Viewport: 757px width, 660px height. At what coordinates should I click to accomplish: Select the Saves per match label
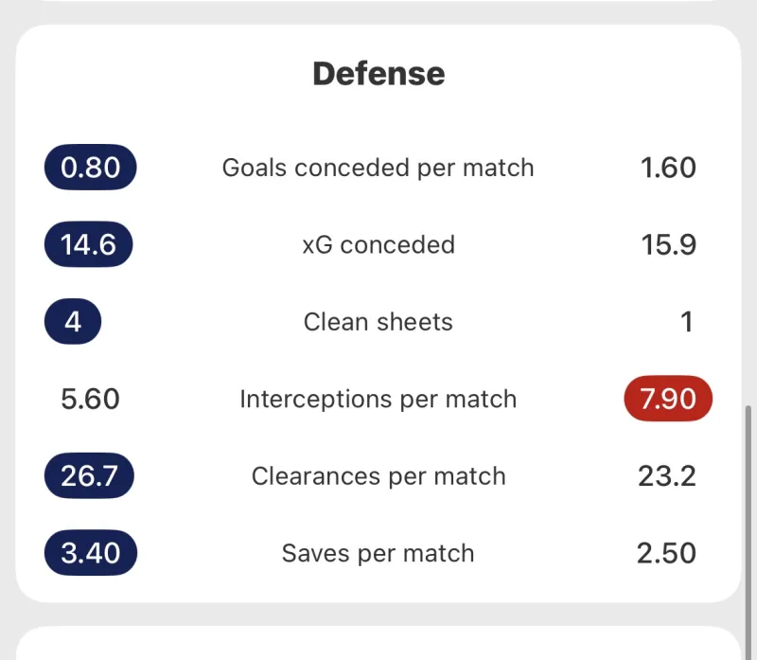tap(378, 553)
